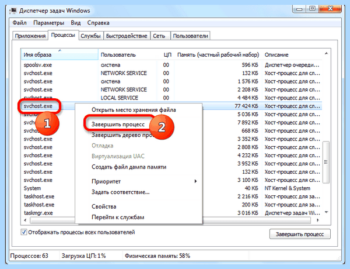Click the Диспетчер задач Wi... description cell
350x269 pixels.
point(292,213)
